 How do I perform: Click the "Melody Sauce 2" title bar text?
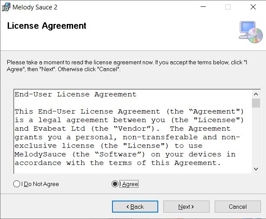tap(35, 7)
